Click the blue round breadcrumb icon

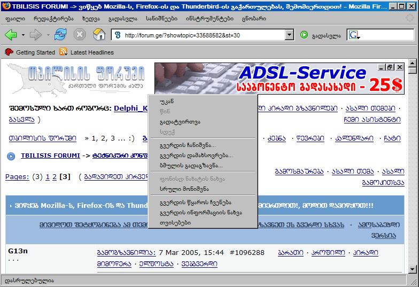pos(11,156)
